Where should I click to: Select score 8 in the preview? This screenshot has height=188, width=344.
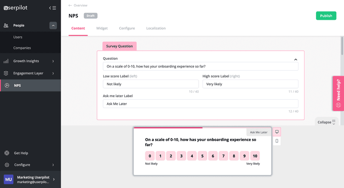pos(234,156)
